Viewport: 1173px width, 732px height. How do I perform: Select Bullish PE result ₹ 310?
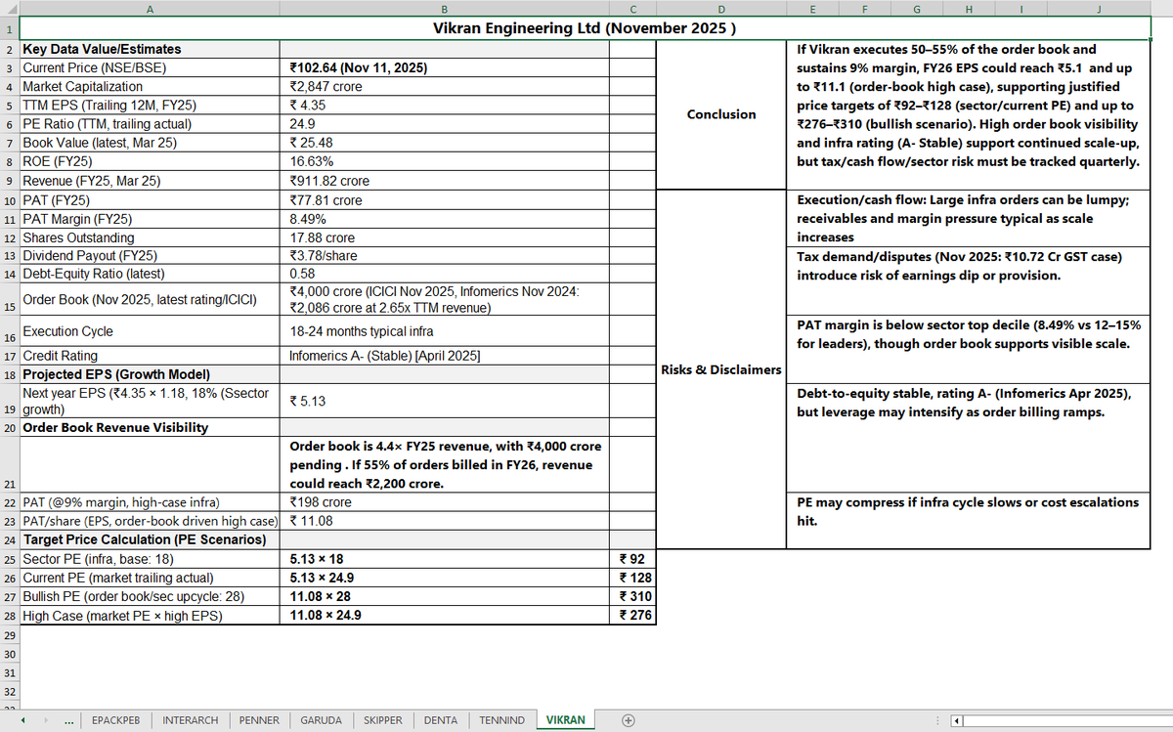click(632, 596)
